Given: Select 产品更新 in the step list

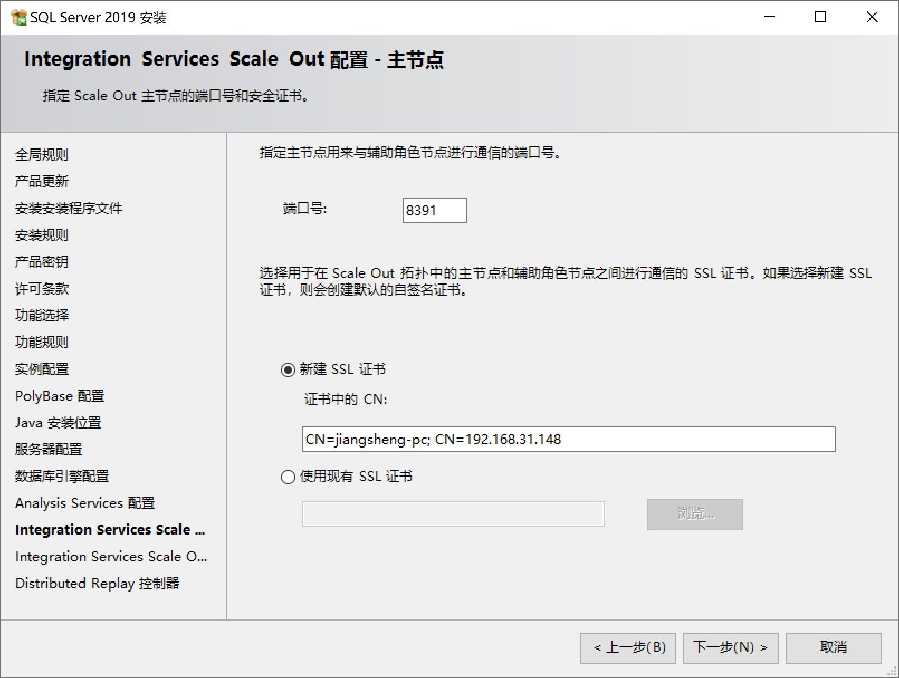Looking at the screenshot, I should point(42,181).
